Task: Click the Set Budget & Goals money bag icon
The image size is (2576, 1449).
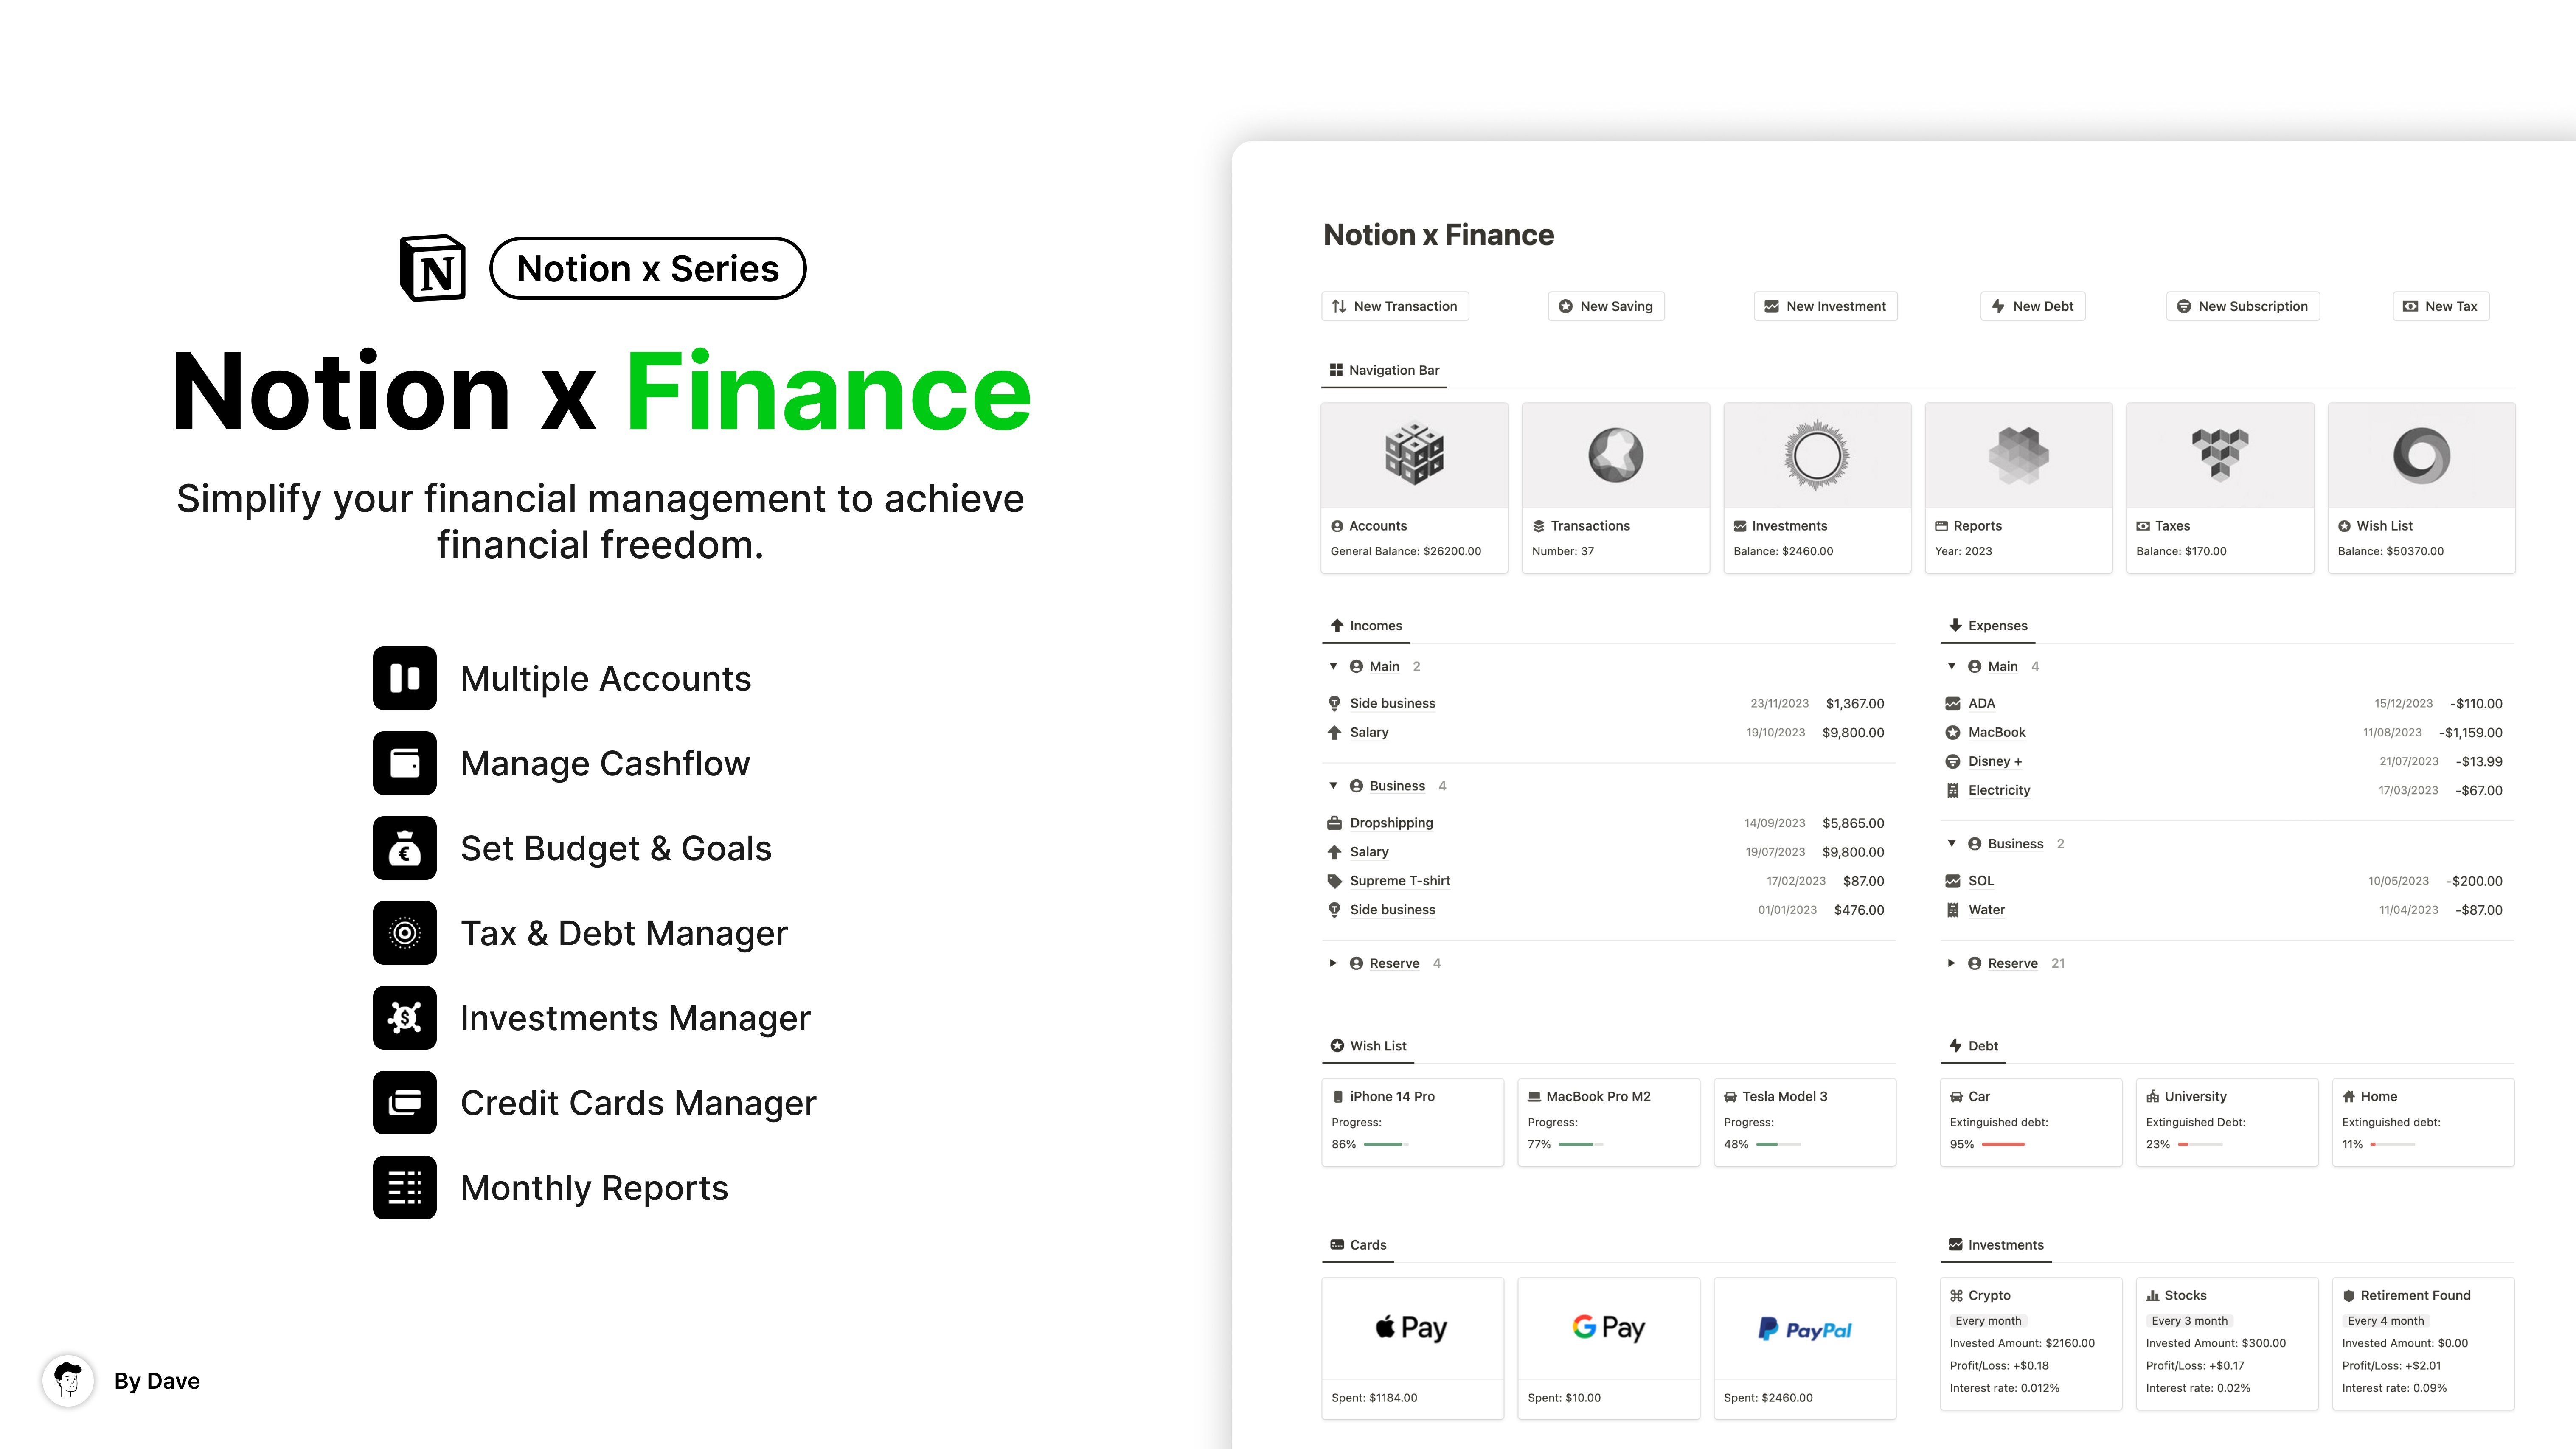Action: tap(405, 848)
